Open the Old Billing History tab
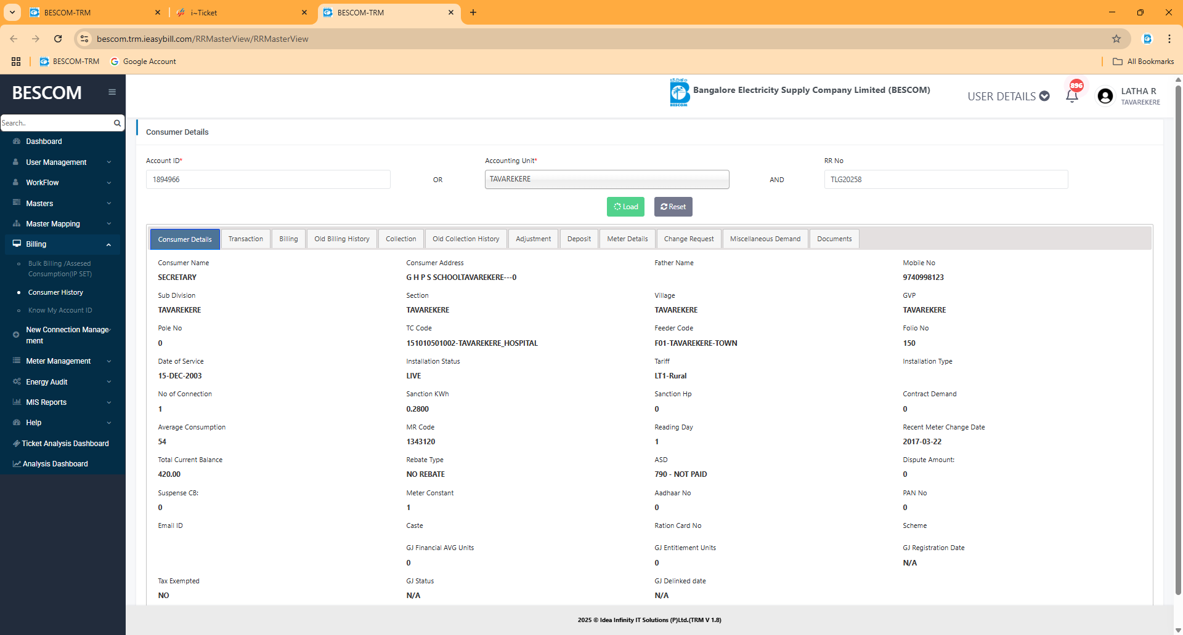Image resolution: width=1183 pixels, height=635 pixels. (x=342, y=239)
